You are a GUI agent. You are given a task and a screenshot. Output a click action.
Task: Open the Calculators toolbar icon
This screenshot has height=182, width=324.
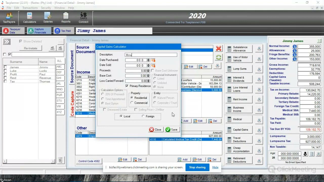(30, 18)
